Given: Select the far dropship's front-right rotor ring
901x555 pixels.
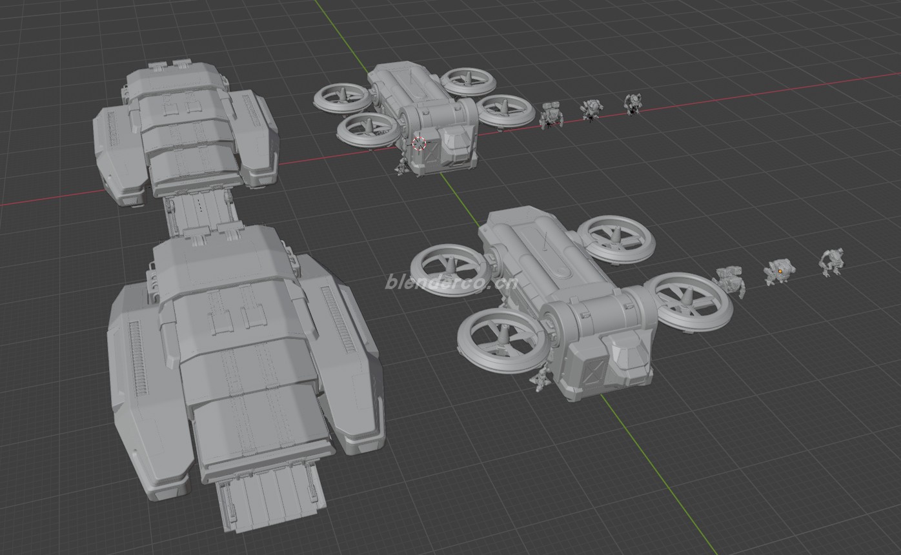Looking at the screenshot, I should (505, 110).
